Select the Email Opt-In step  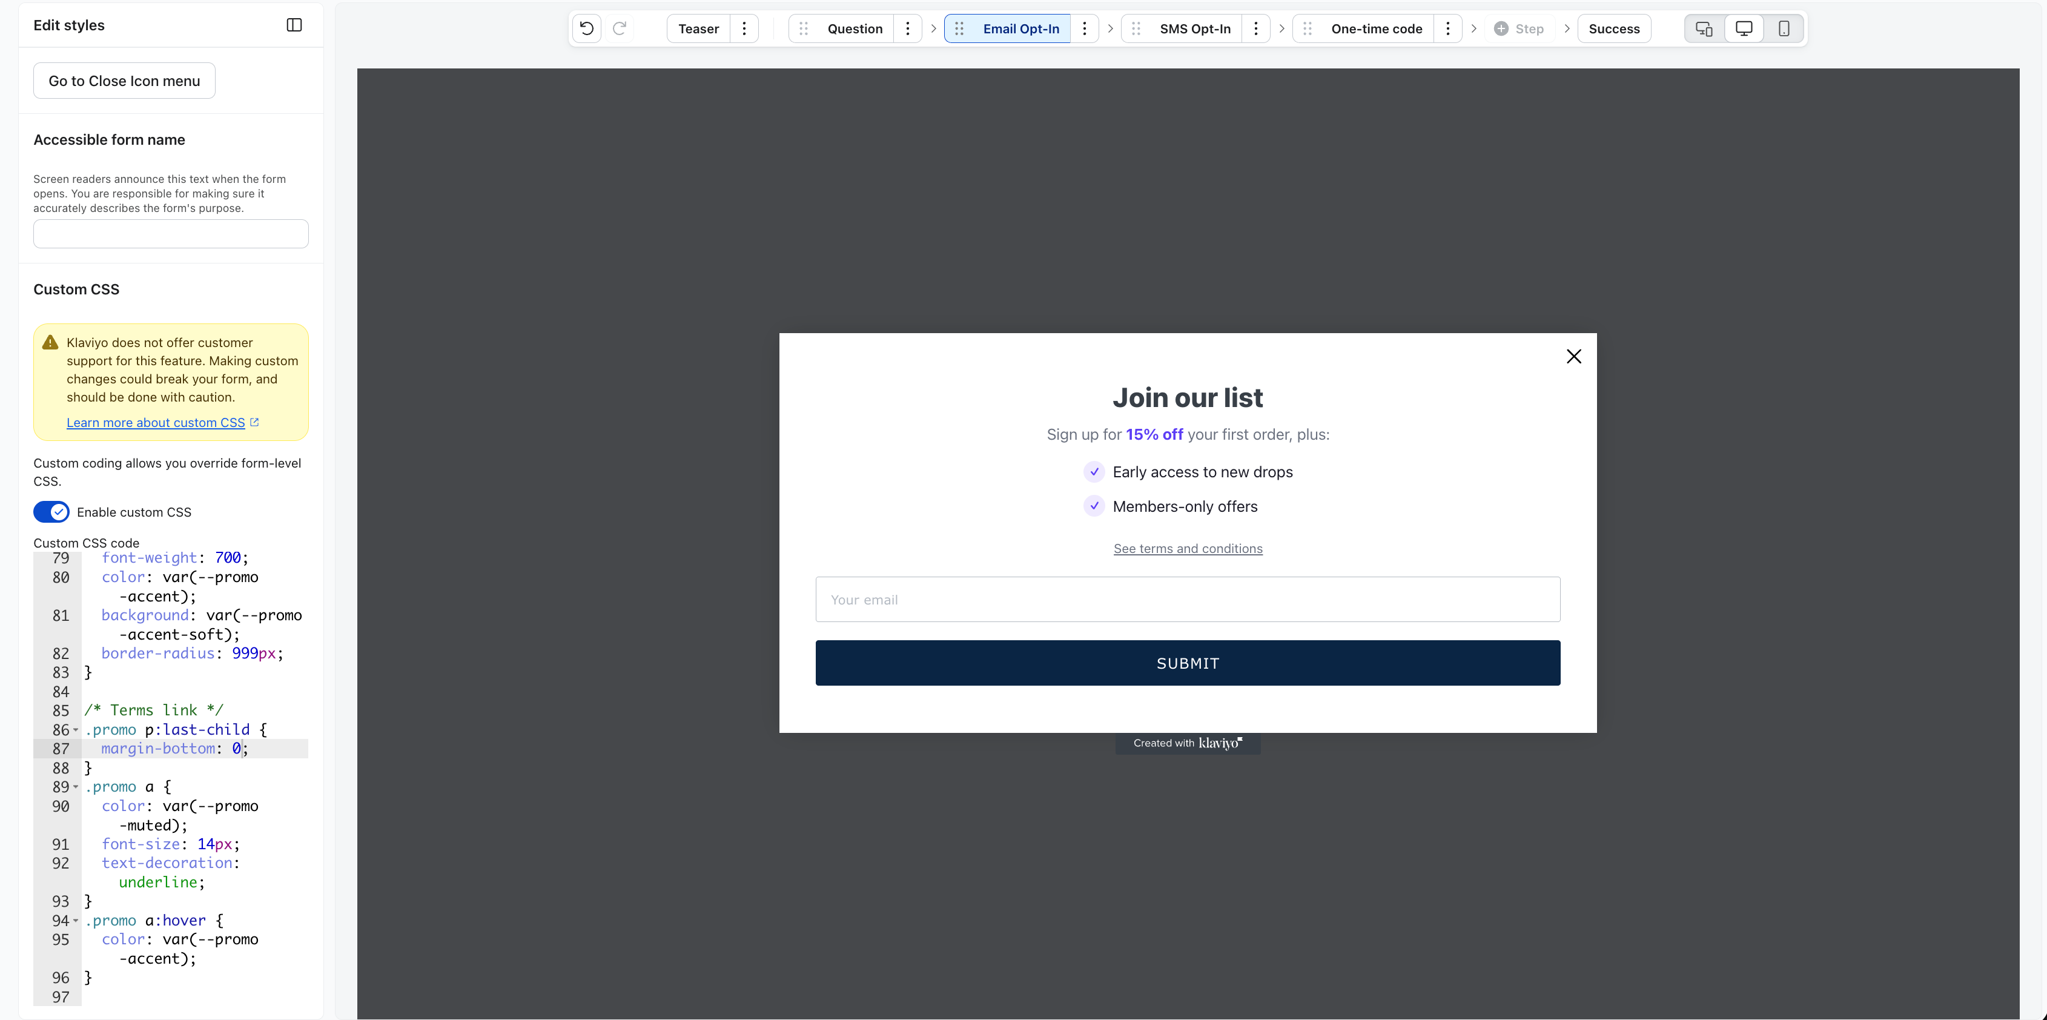pos(1021,28)
